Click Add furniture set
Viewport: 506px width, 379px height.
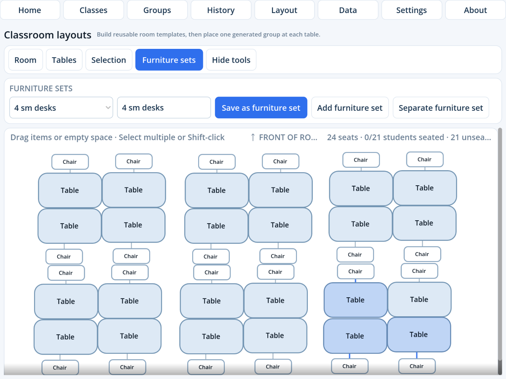350,108
